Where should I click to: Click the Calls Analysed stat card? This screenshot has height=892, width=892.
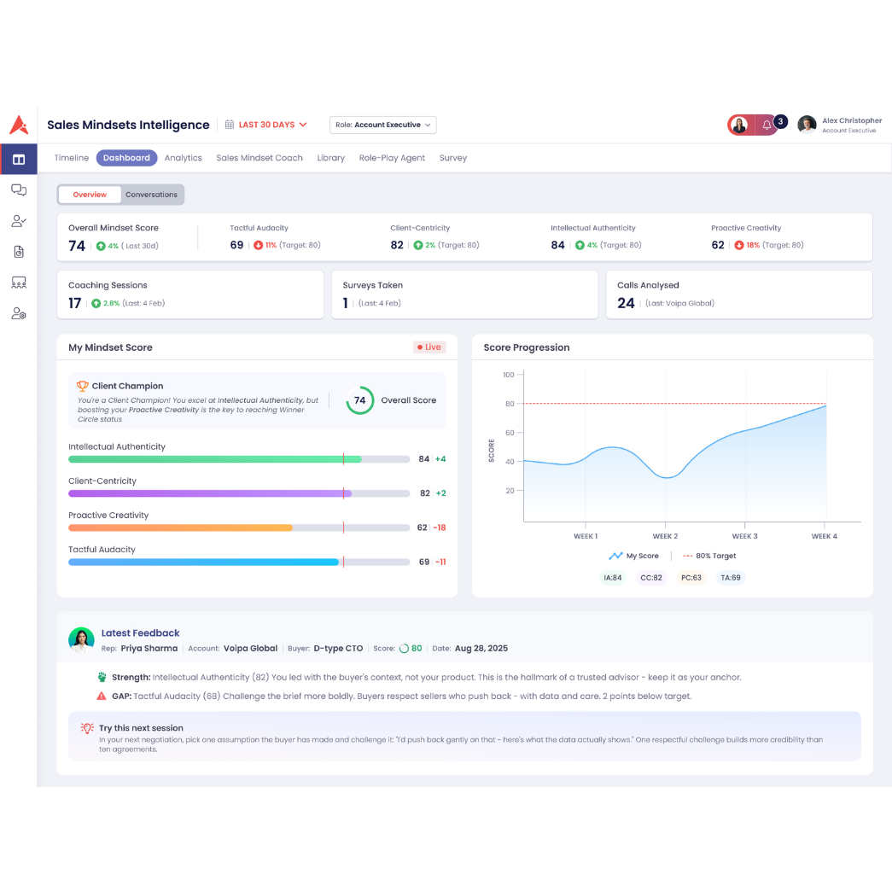point(738,294)
